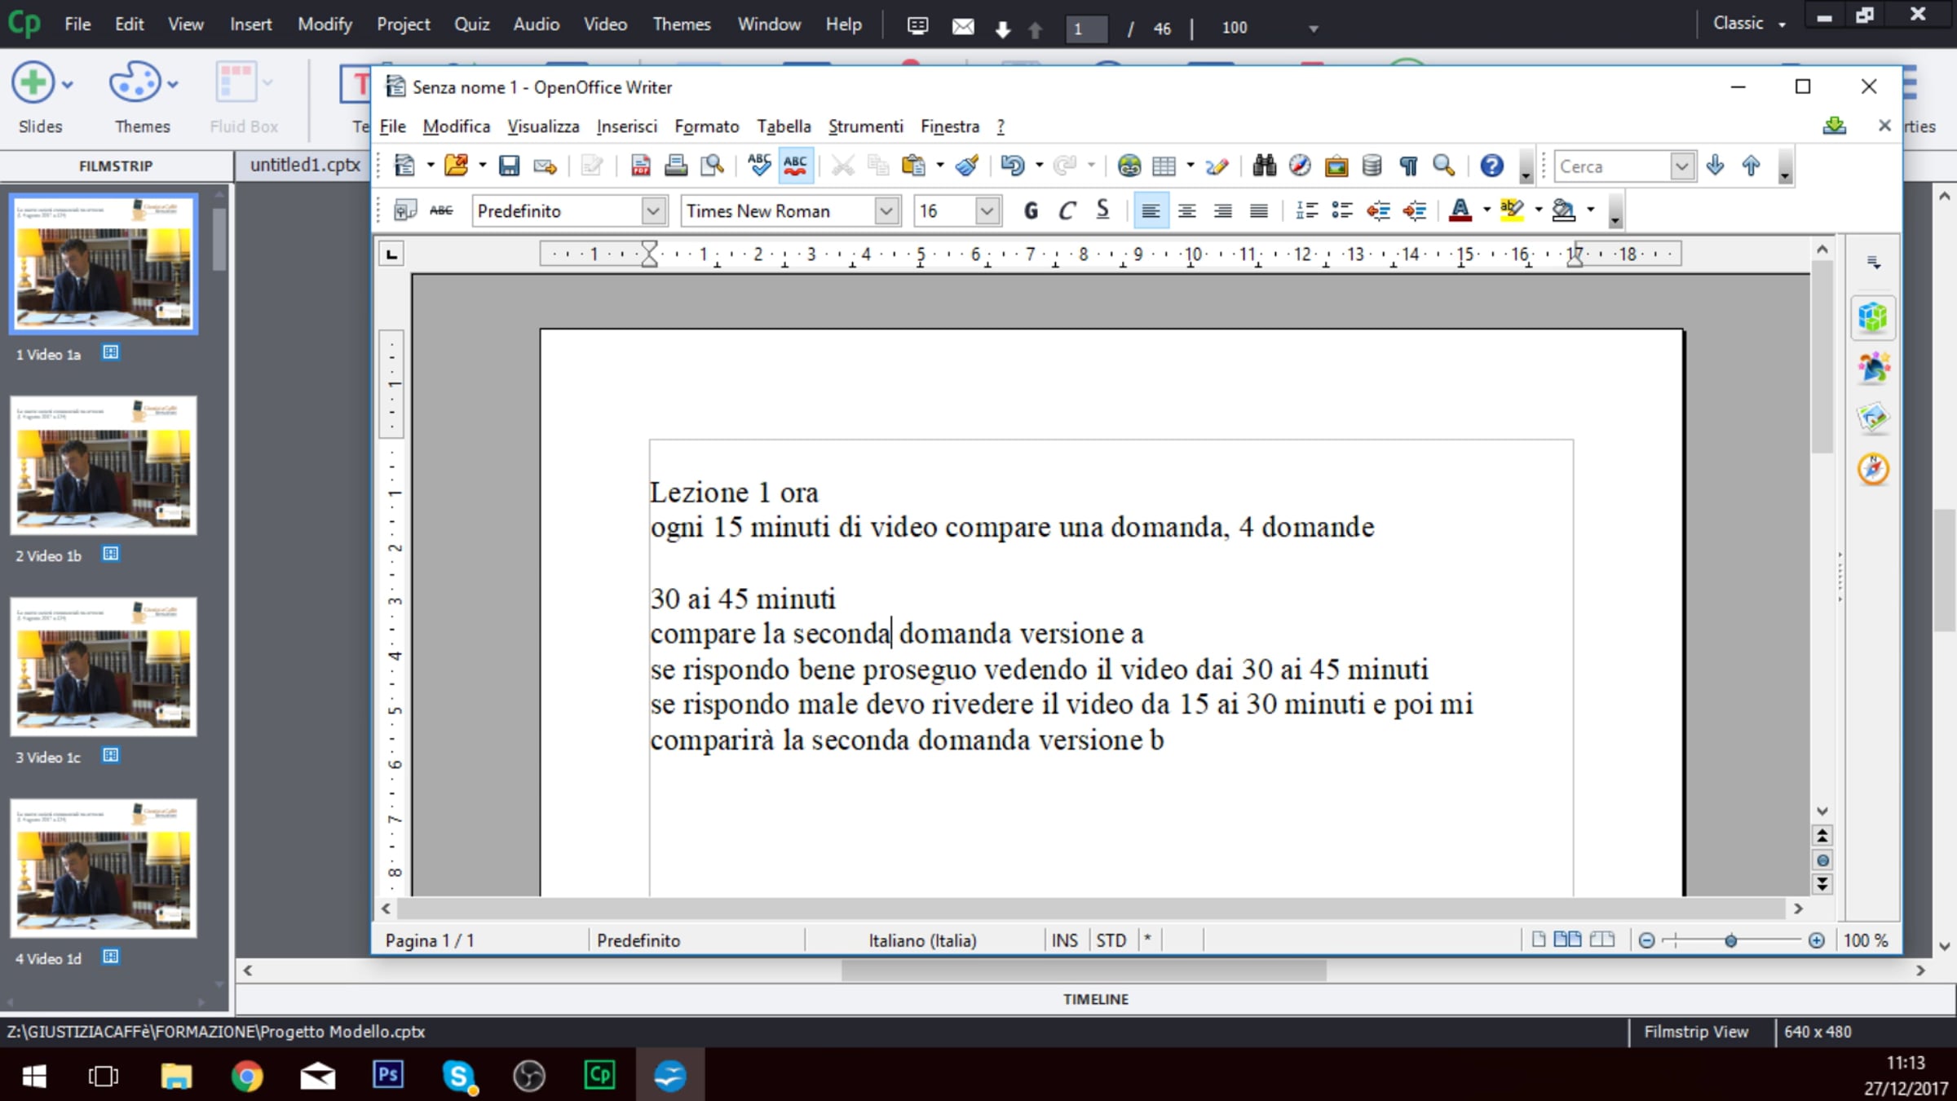The image size is (1957, 1101).
Task: Expand the Predefinito paragraph style dropdown
Action: pos(652,211)
